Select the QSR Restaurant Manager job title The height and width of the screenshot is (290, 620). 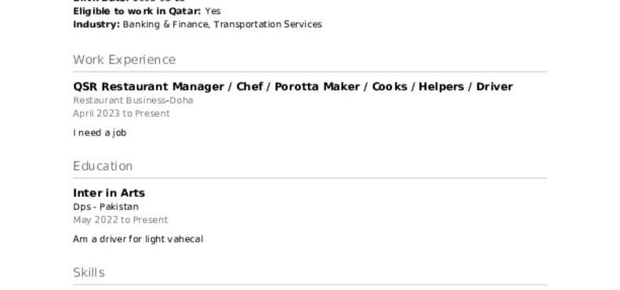293,87
